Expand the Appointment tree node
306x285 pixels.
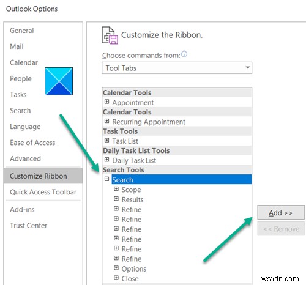click(106, 102)
